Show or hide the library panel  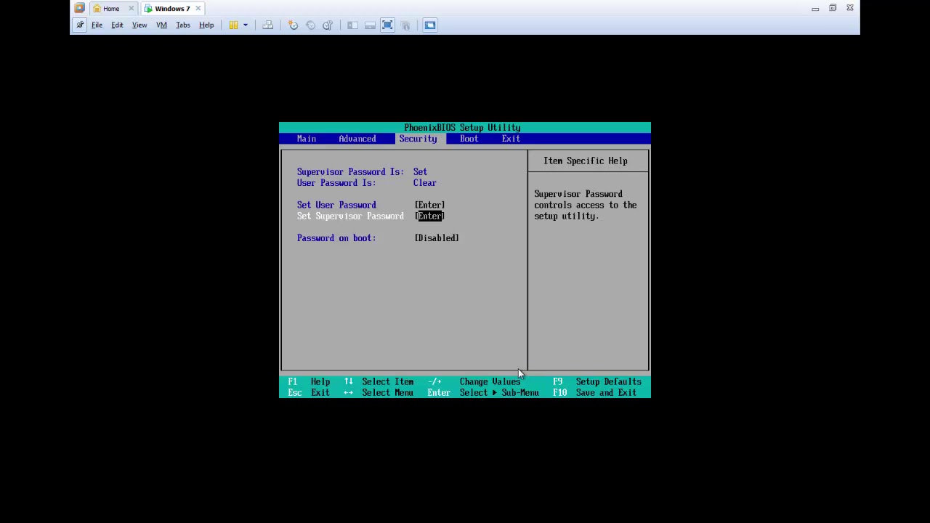[x=352, y=25]
